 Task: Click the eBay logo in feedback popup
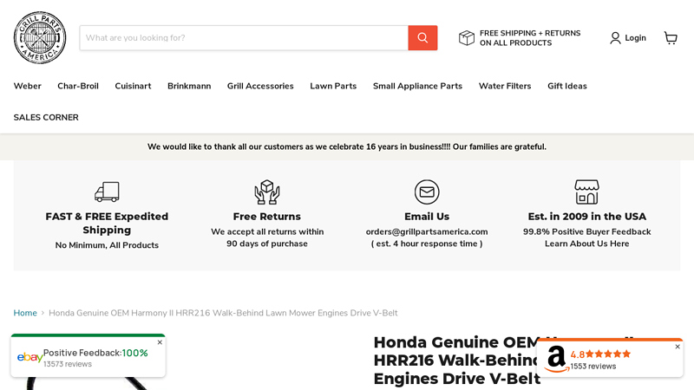coord(29,357)
